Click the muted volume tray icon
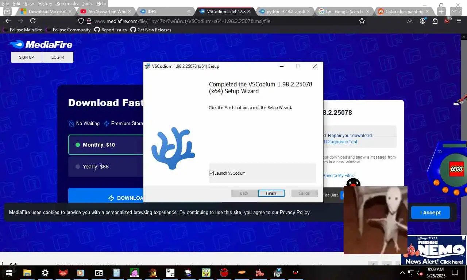Image resolution: width=467 pixels, height=280 pixels. [x=420, y=272]
